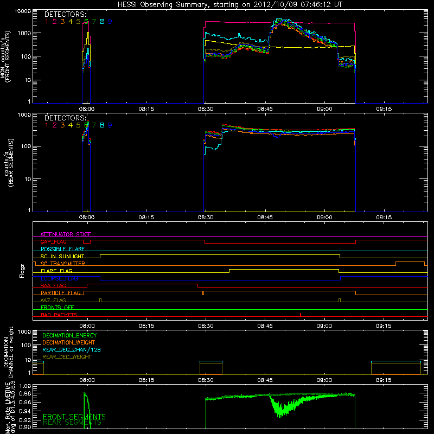Click the 10000 y-axis tick label
This screenshot has height=434, width=434.
coord(22,11)
